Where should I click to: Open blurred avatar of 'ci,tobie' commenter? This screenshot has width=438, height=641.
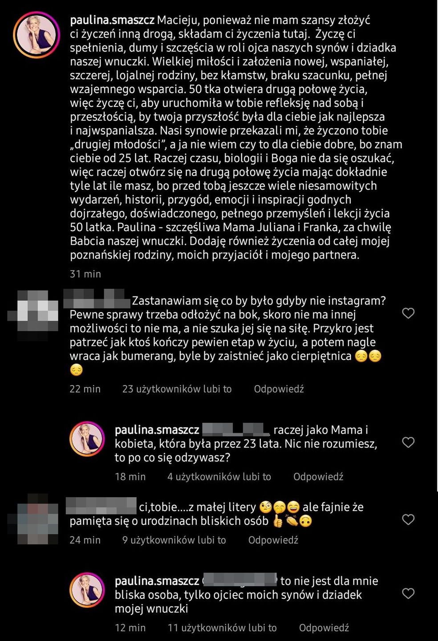click(33, 519)
